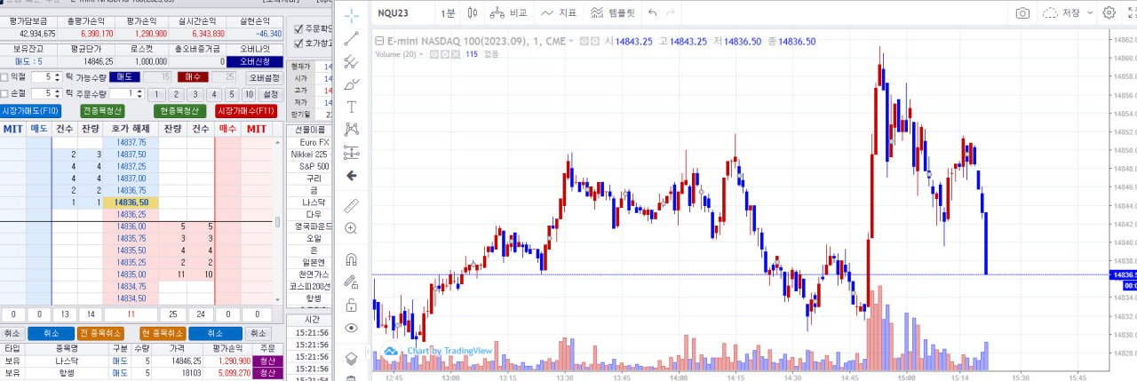Lock all drawing tools
The image size is (1137, 381).
pyautogui.click(x=352, y=306)
